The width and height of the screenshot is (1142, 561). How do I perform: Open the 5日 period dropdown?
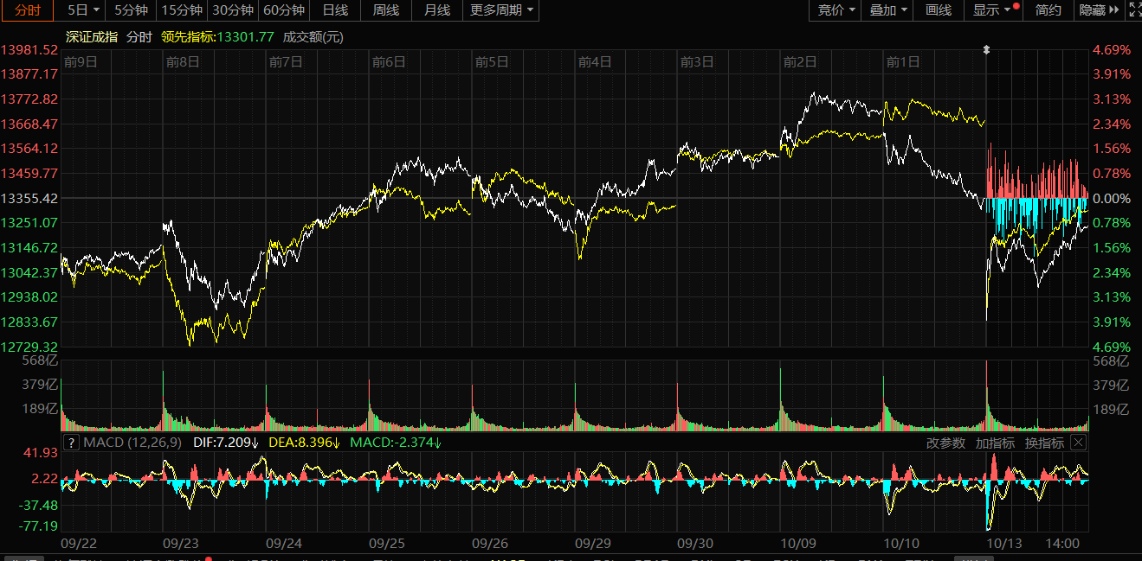[82, 10]
